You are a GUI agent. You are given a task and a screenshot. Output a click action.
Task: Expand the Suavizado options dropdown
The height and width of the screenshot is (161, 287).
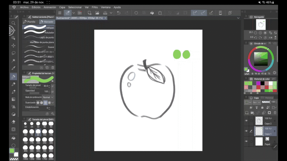53,103
